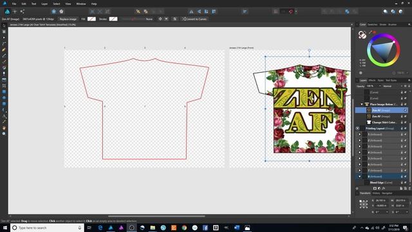Select the Vector Brush tool
The height and width of the screenshot is (232, 412).
point(4,62)
